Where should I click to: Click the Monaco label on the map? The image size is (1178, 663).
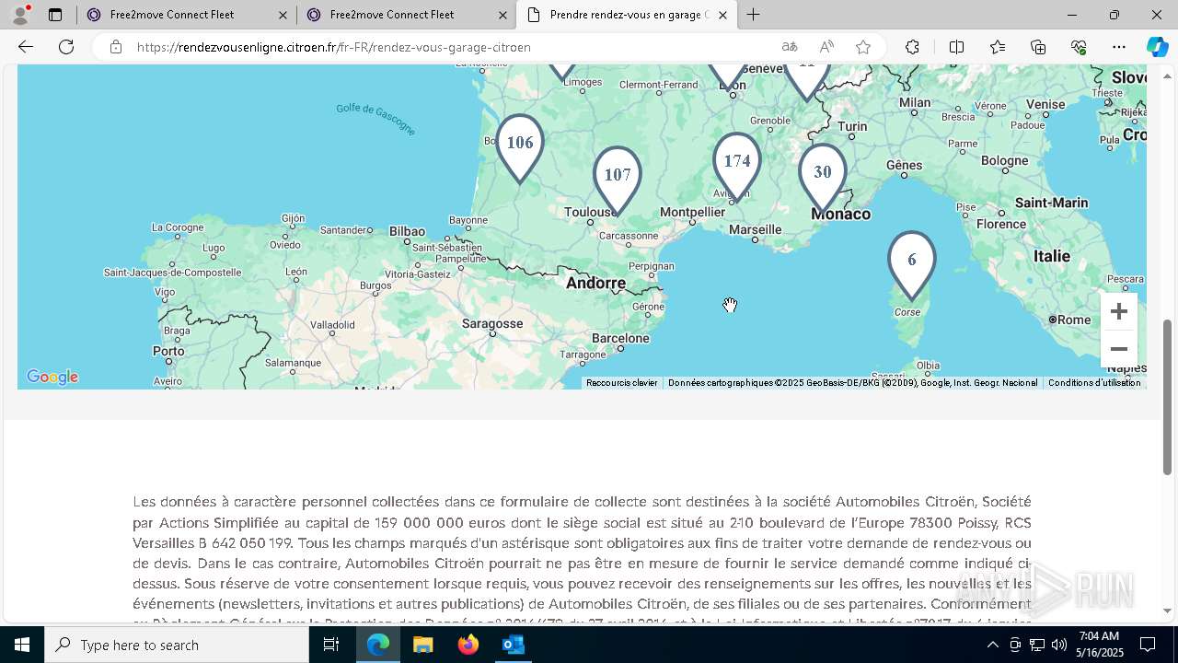[x=840, y=214]
